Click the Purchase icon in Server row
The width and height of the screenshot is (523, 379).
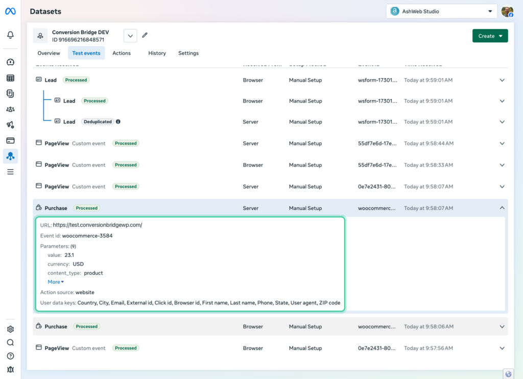pos(39,207)
